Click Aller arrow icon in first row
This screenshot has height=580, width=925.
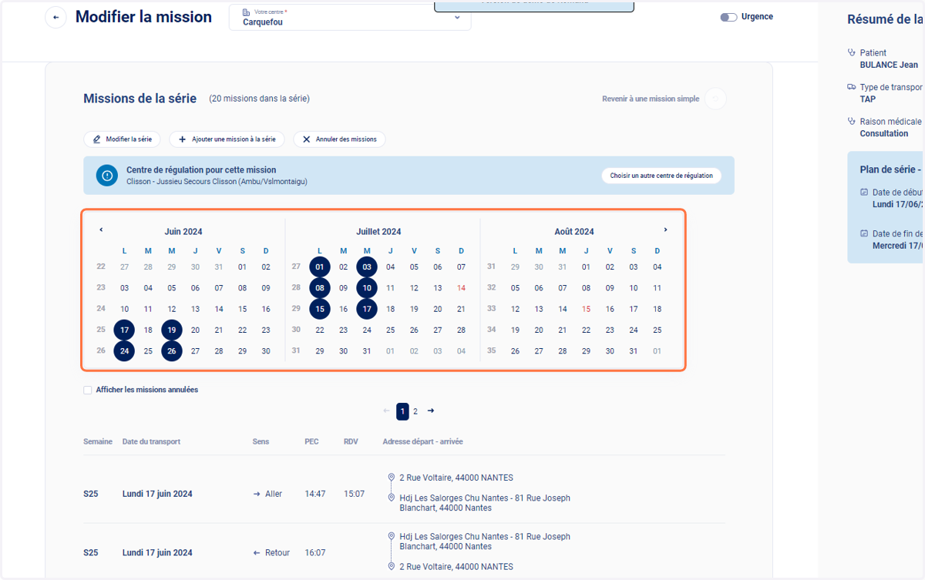pyautogui.click(x=257, y=495)
